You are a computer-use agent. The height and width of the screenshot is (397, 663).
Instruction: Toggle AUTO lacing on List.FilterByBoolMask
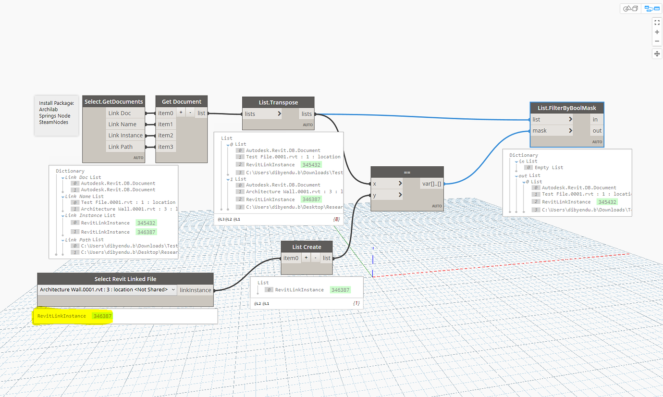[x=597, y=142]
